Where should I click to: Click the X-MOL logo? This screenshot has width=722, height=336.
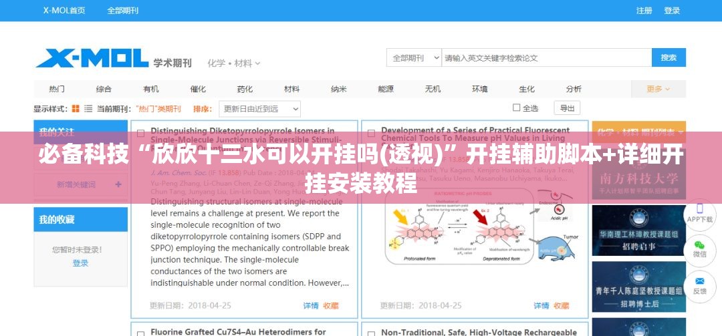point(92,58)
